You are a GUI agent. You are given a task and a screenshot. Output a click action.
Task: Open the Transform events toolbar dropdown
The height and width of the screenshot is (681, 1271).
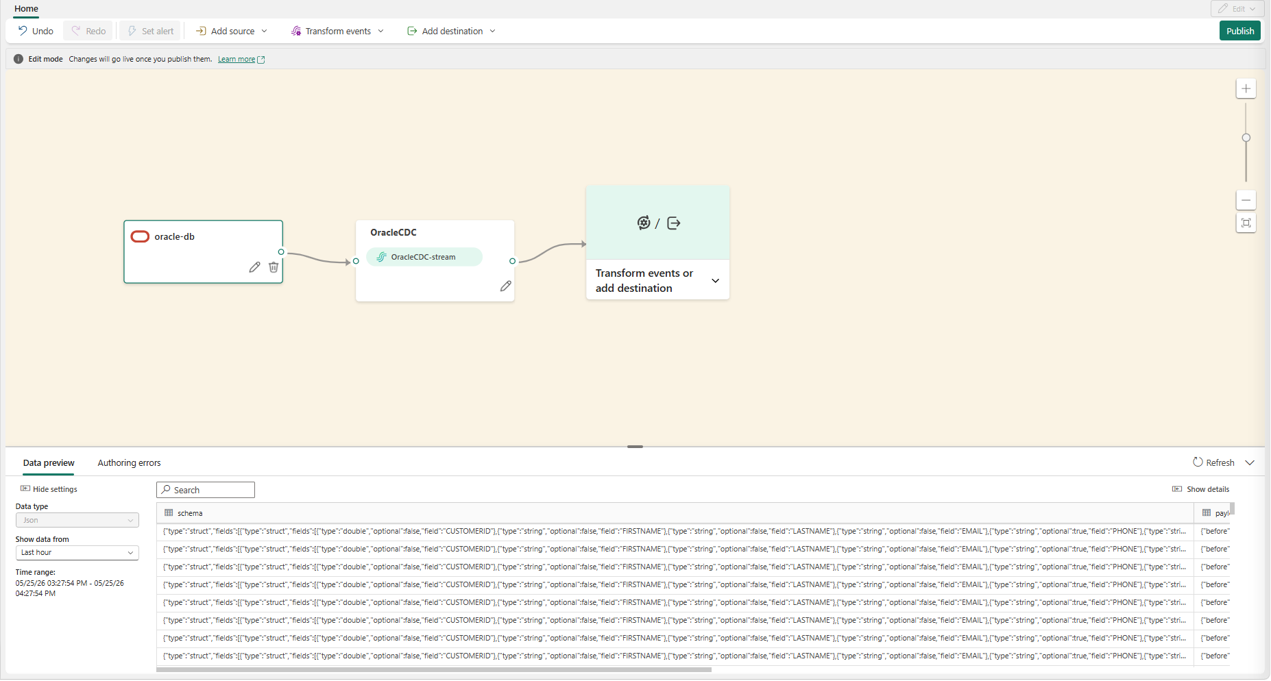point(337,31)
